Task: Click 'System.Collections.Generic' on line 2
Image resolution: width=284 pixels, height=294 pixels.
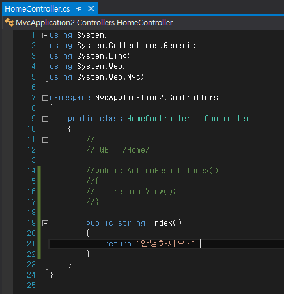Action: [x=136, y=46]
